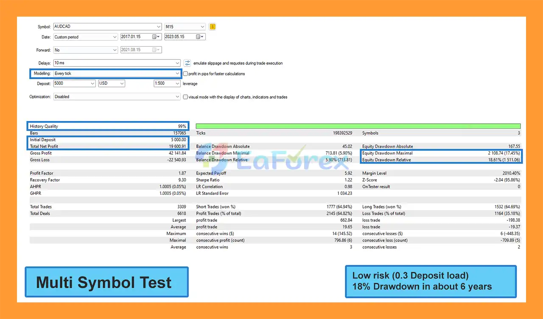Open the calendar for start date 2017.01.15

155,37
